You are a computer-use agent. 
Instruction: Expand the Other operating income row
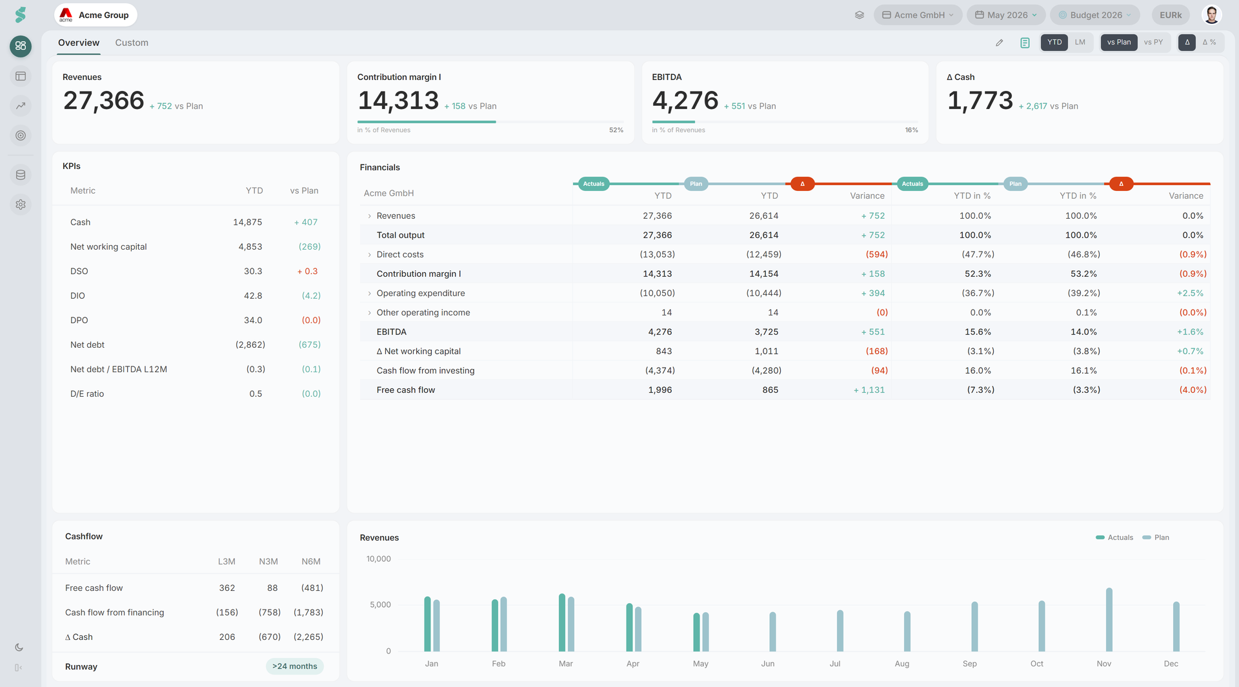tap(369, 313)
